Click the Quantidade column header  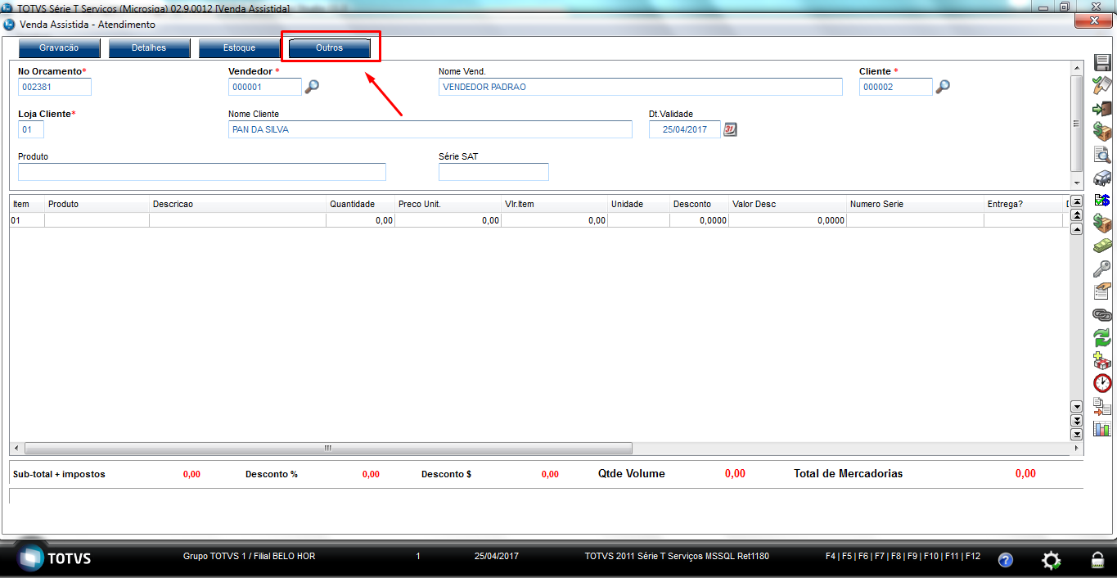tap(360, 204)
